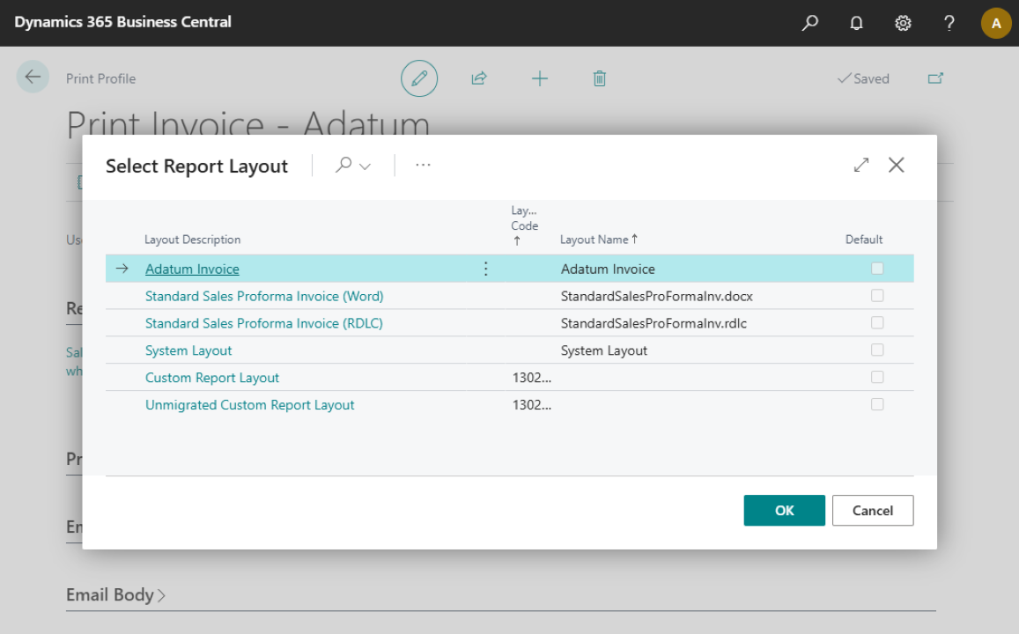Click layout code of Unmigrated Custom Report Layout
This screenshot has width=1019, height=634.
[532, 405]
